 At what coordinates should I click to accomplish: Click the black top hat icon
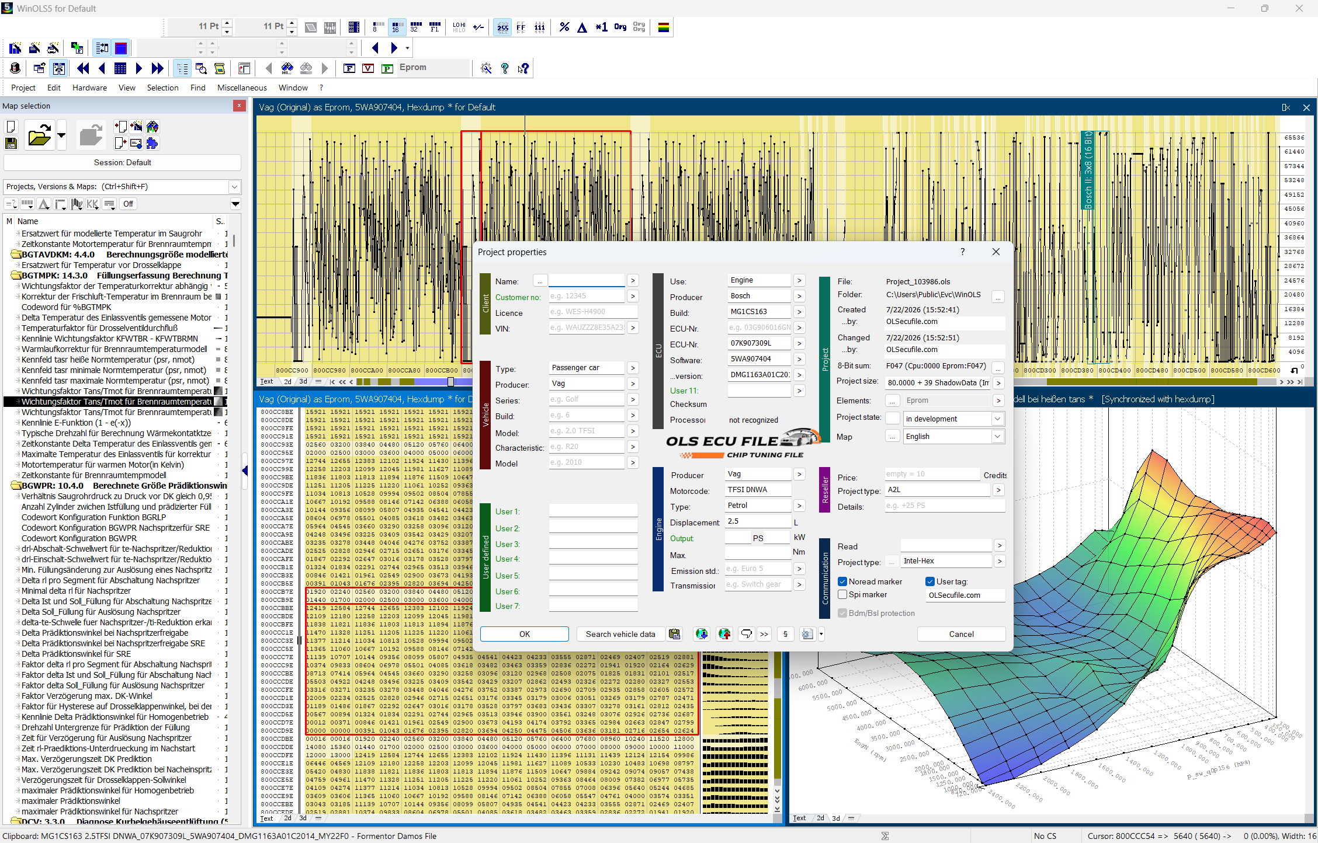(15, 68)
